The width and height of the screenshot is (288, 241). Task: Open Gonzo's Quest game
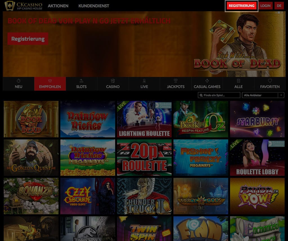tap(31, 158)
